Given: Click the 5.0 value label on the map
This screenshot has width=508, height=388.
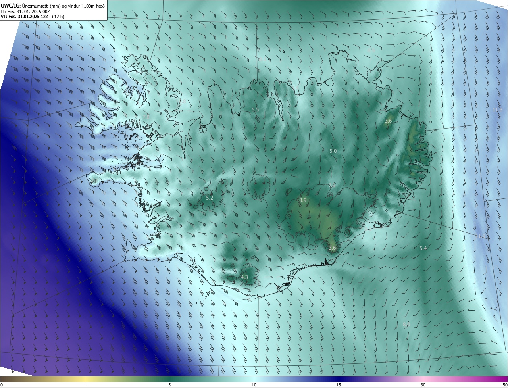Looking at the screenshot, I should click(x=333, y=151).
